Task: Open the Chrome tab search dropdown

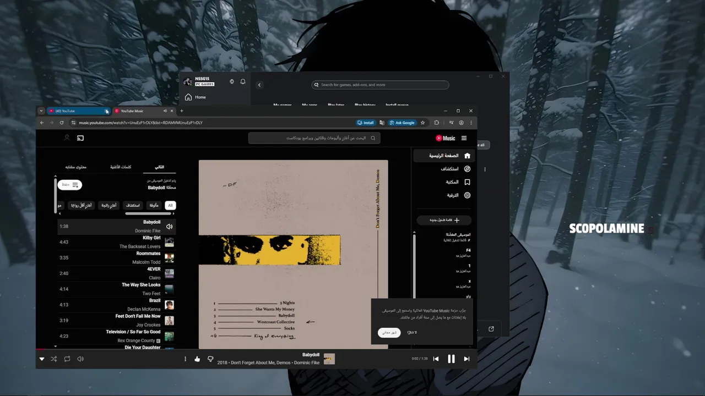Action: pyautogui.click(x=41, y=111)
